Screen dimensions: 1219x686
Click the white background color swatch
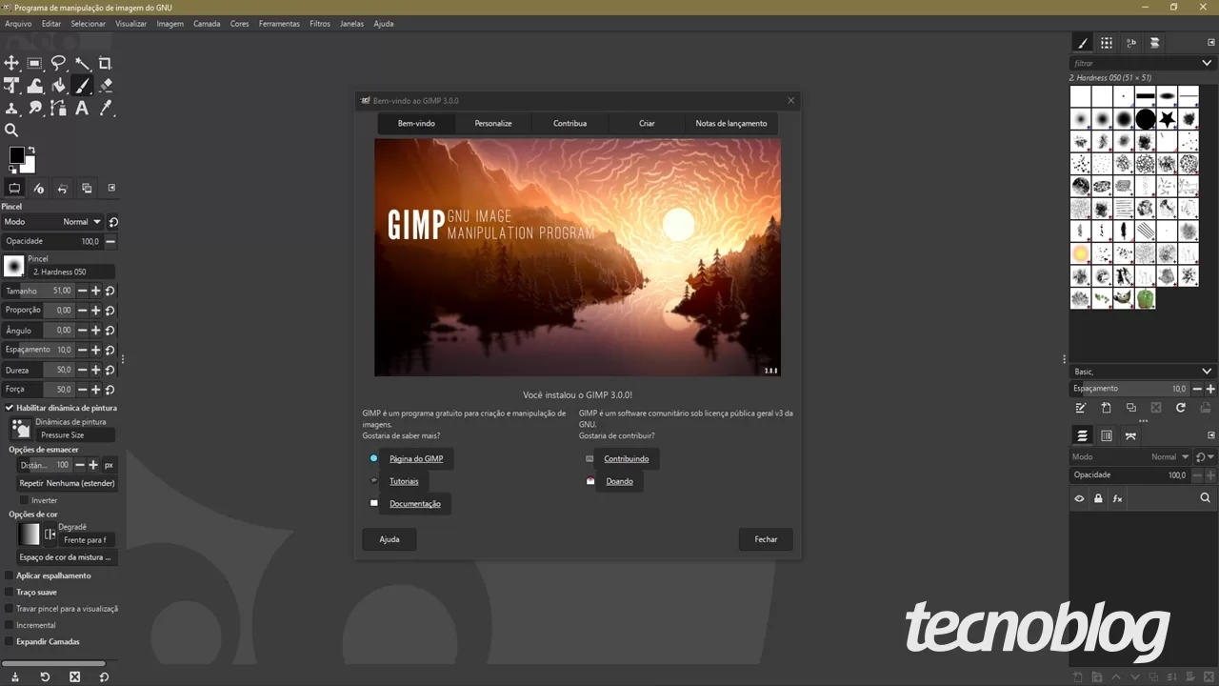[30, 167]
